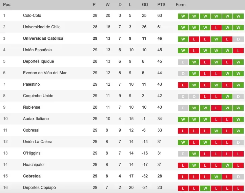Select Deportes Iquique's draw form badge

pyautogui.click(x=183, y=62)
